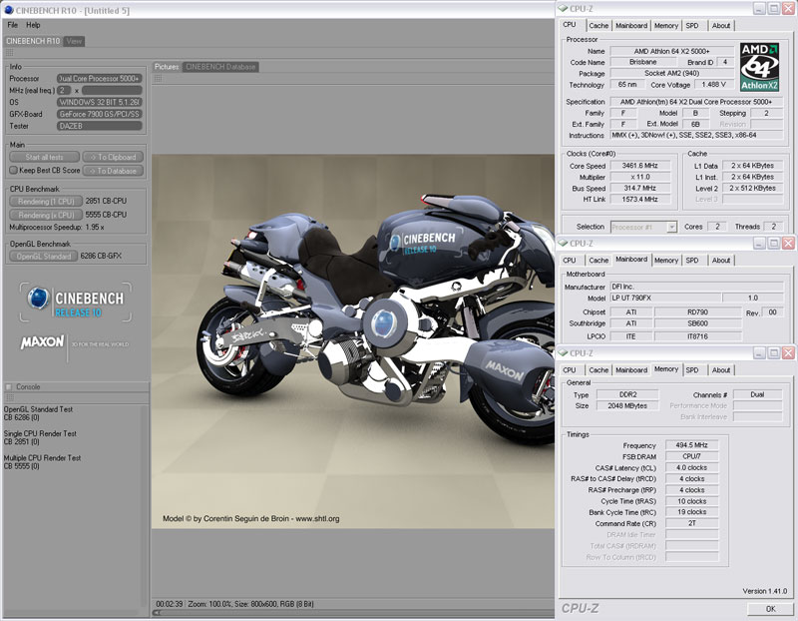Open the Cache tab in the top CPU-Z window
Viewport: 798px width, 621px height.
point(598,26)
